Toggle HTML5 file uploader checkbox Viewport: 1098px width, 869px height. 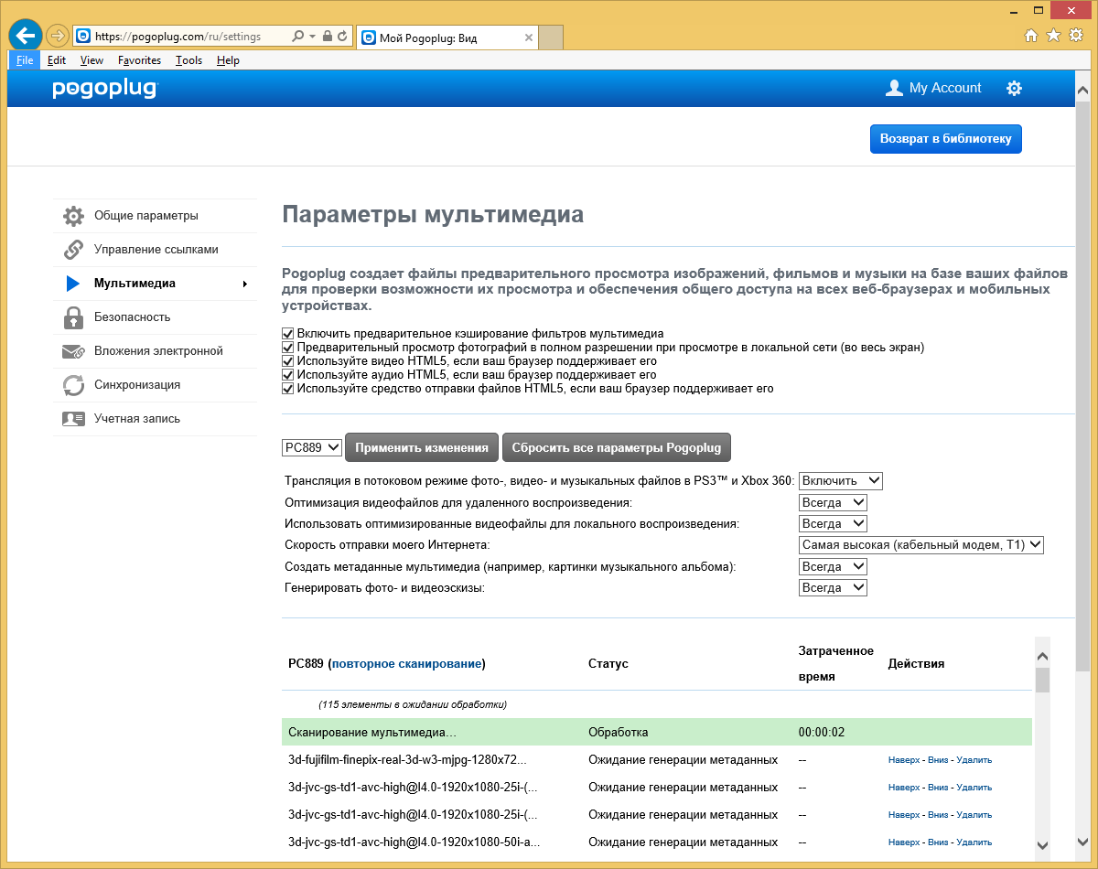click(x=288, y=389)
